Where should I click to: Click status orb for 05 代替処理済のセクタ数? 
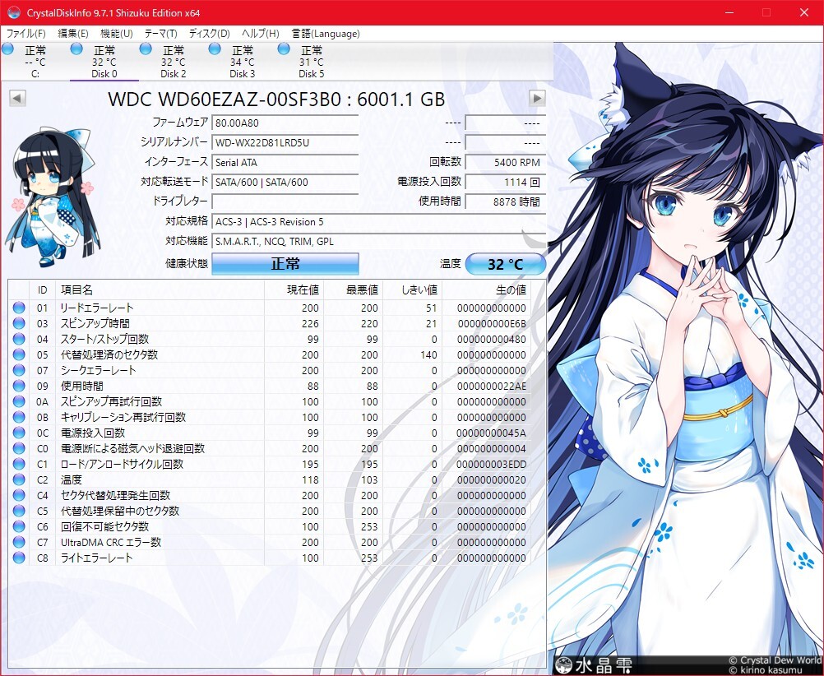[x=19, y=354]
